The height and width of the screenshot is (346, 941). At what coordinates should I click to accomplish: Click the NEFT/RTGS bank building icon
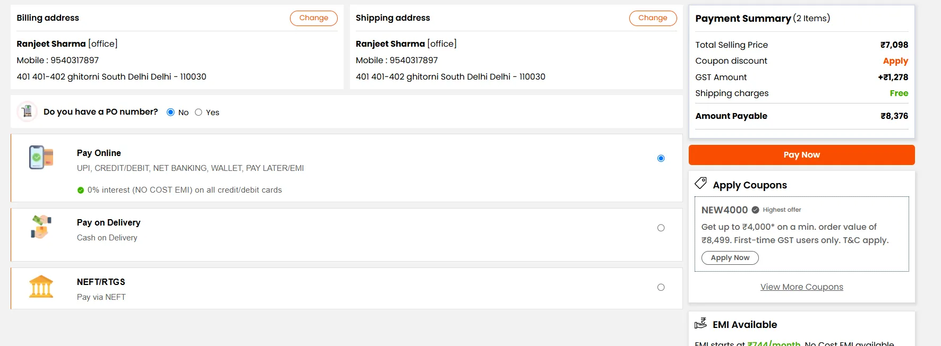point(41,287)
